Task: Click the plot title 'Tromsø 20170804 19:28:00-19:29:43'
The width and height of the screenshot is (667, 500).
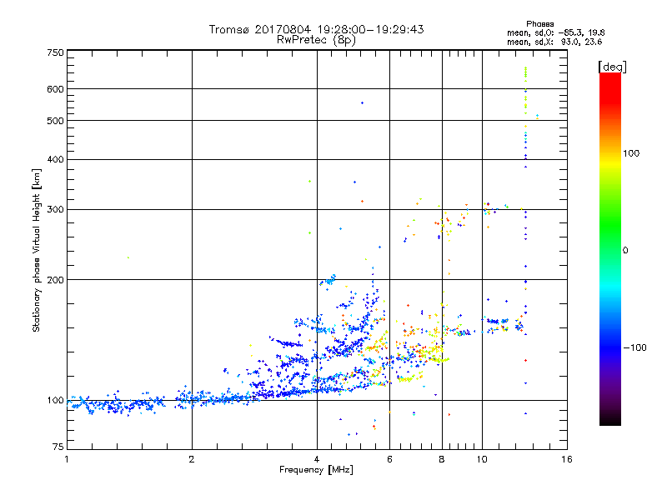Action: tap(316, 29)
